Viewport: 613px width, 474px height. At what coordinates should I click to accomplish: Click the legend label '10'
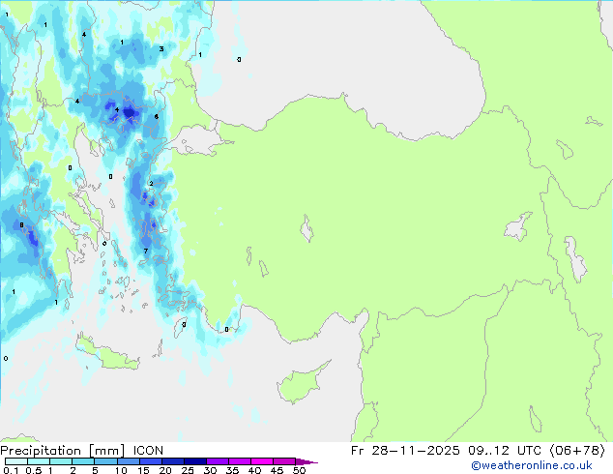click(121, 470)
